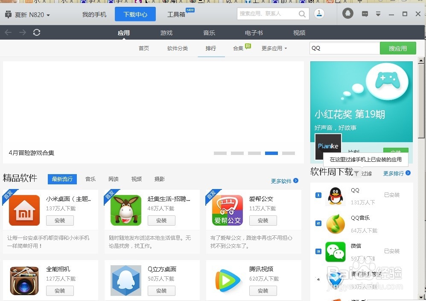426x301 pixels.
Task: Open the Q立方桌面 app icon
Action: coord(126,281)
